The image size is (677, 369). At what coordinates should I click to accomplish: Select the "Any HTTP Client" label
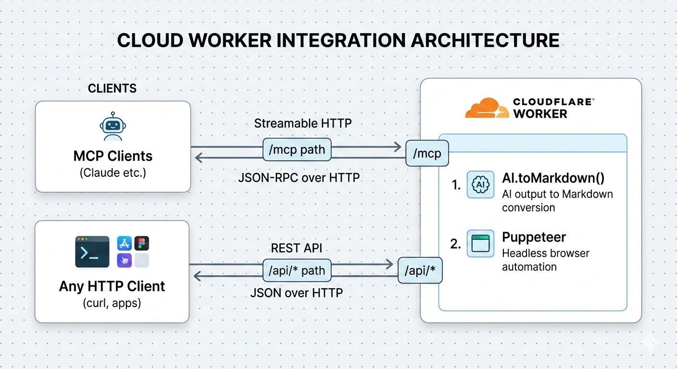[112, 286]
